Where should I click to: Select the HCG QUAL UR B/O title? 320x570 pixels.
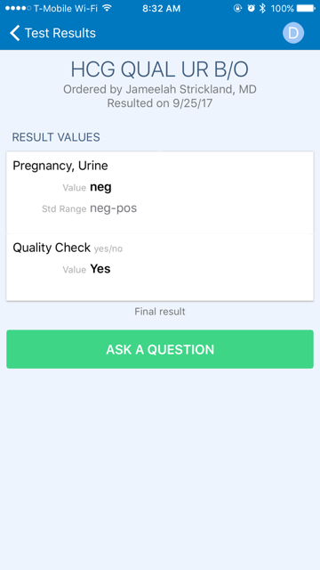tap(160, 69)
